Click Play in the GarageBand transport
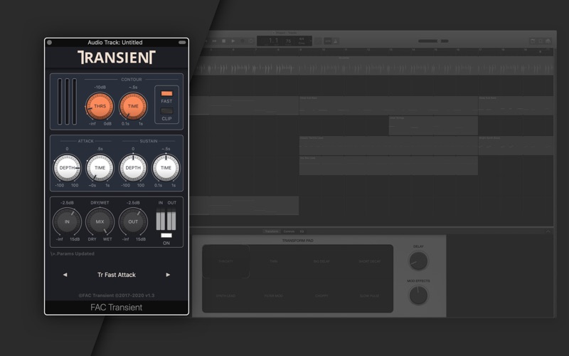This screenshot has height=356, width=569. (233, 41)
